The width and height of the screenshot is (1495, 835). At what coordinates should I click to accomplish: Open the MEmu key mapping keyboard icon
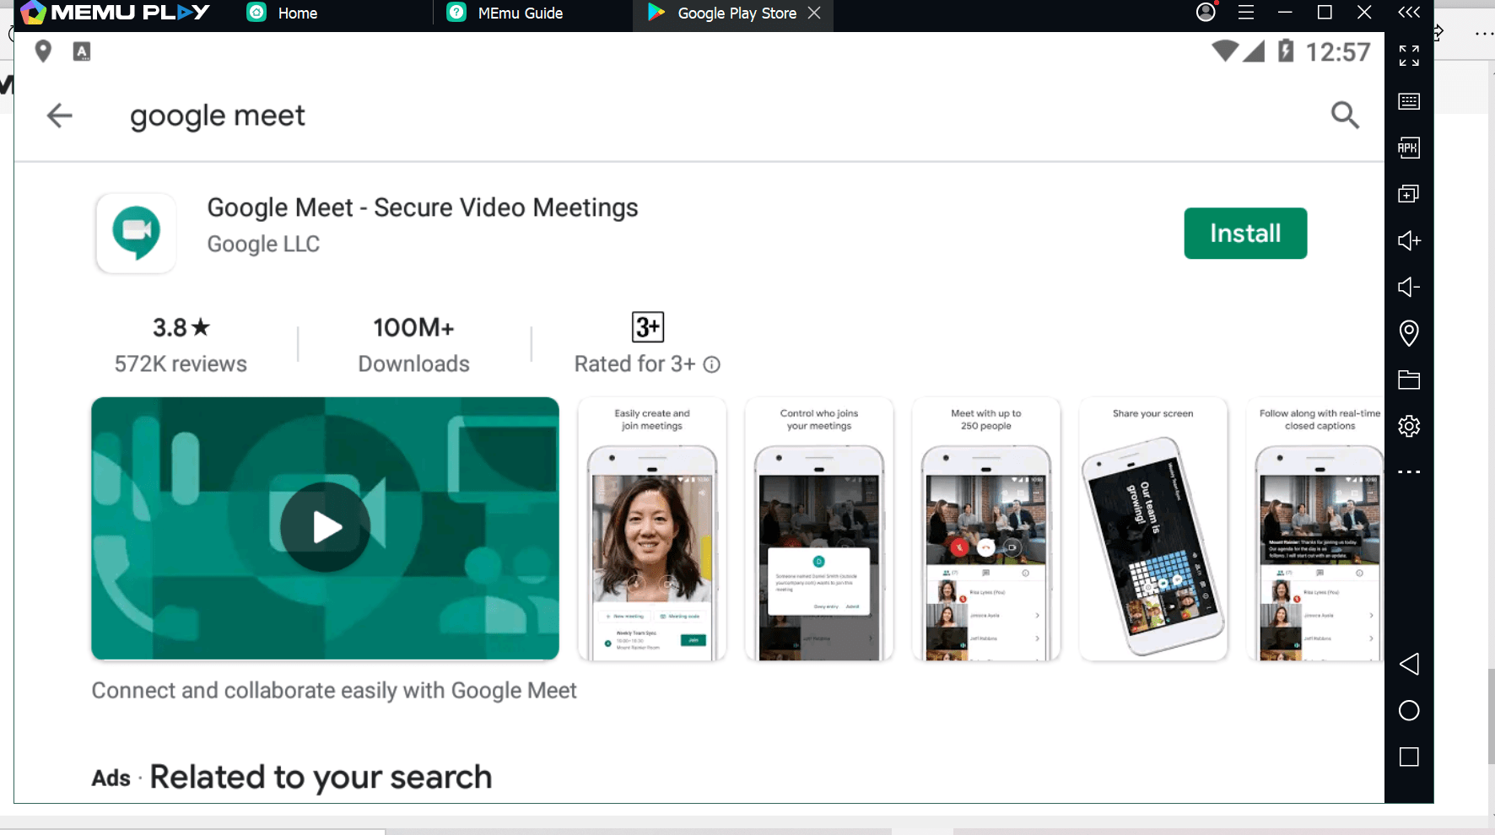(1409, 102)
